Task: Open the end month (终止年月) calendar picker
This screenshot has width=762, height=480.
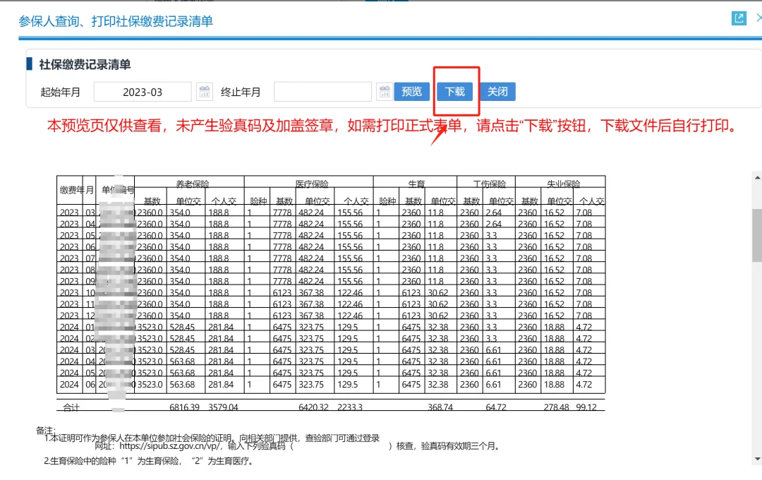Action: [x=385, y=91]
